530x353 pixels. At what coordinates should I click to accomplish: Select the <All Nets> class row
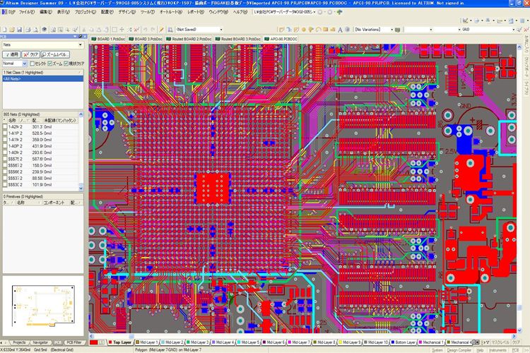tap(43, 78)
